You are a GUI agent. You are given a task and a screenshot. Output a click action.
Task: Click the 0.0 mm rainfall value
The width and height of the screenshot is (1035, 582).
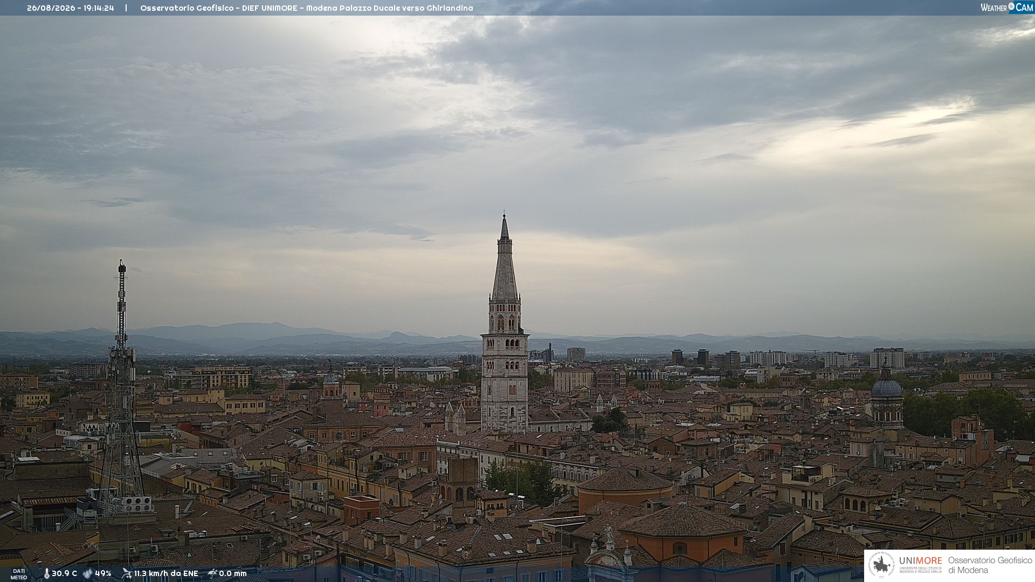[x=232, y=573]
